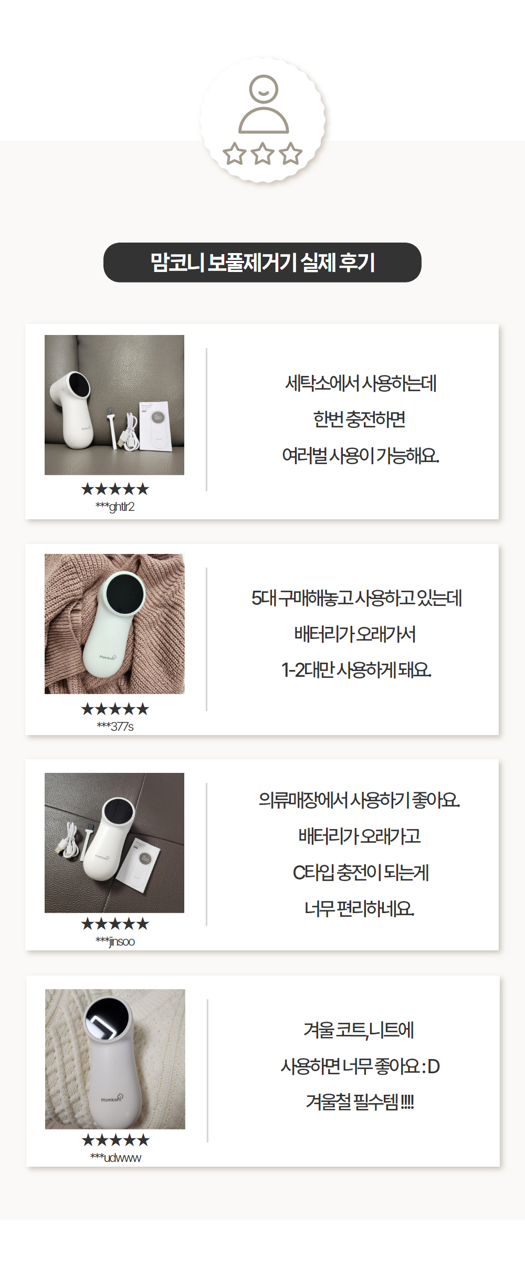The width and height of the screenshot is (525, 1278).
Task: Click the five-star rating above ***udwww
Action: pos(115,1140)
